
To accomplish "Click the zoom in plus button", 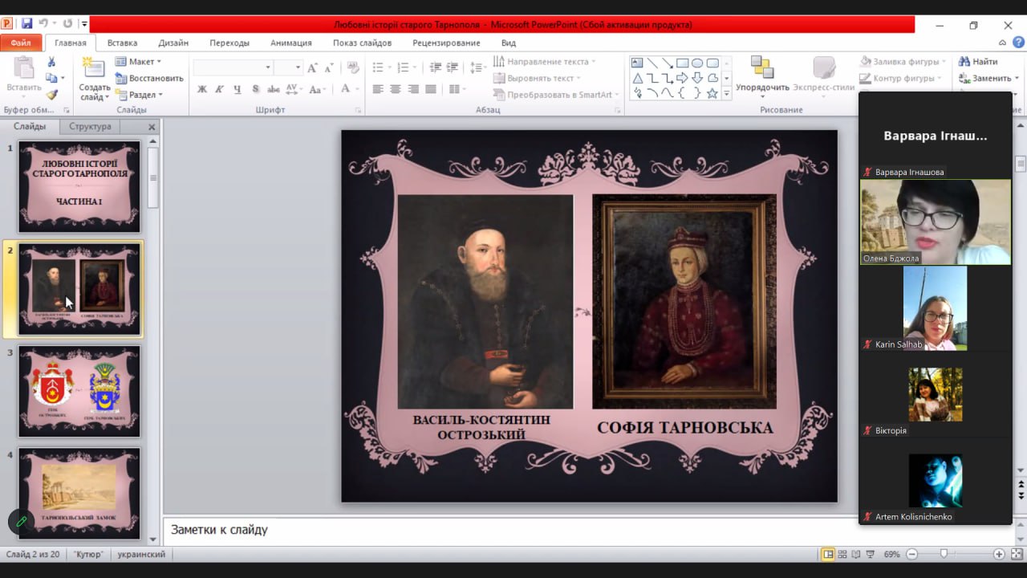I will click(999, 554).
